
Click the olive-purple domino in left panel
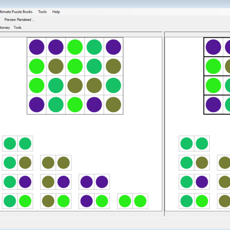pos(56,182)
